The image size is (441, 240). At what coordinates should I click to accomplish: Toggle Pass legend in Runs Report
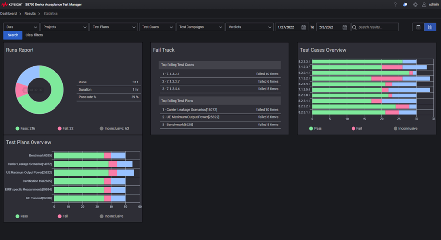[x=25, y=128]
